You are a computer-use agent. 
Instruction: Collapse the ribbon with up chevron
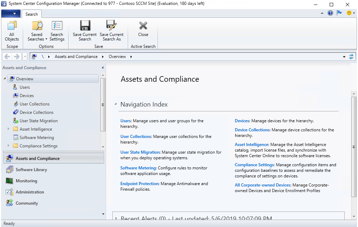[x=322, y=13]
